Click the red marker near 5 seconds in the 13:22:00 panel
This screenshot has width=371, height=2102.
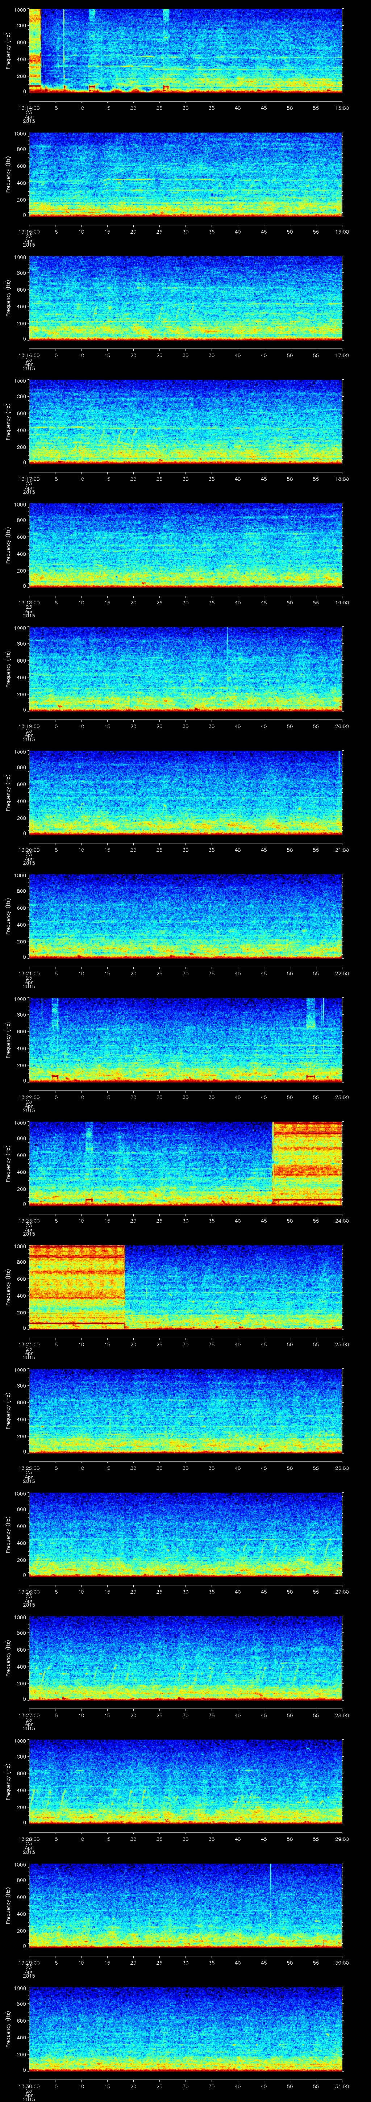[55, 1076]
